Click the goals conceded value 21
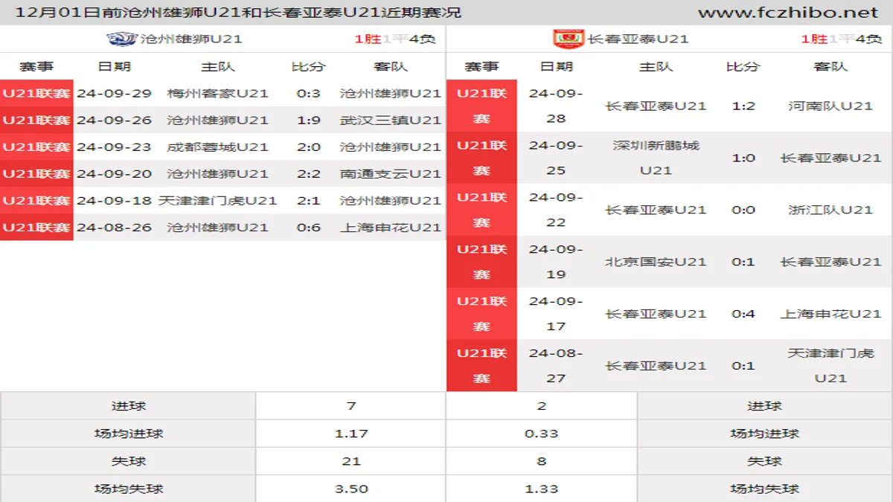The height and width of the screenshot is (502, 893). (351, 461)
